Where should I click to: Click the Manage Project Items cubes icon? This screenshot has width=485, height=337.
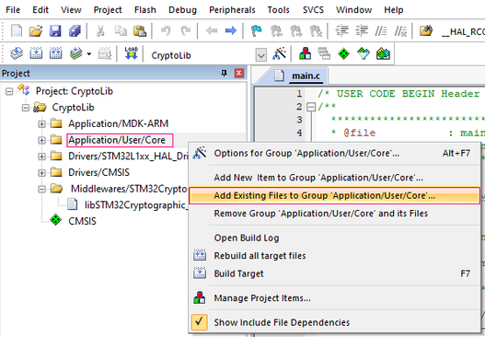[x=305, y=53]
